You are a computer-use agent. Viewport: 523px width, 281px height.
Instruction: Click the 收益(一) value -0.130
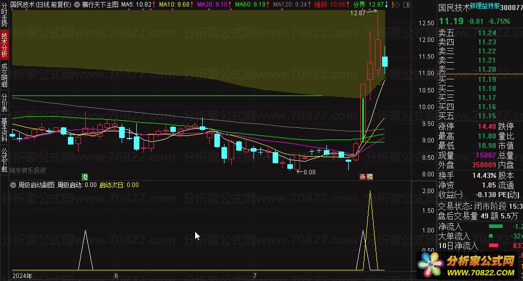pyautogui.click(x=485, y=195)
